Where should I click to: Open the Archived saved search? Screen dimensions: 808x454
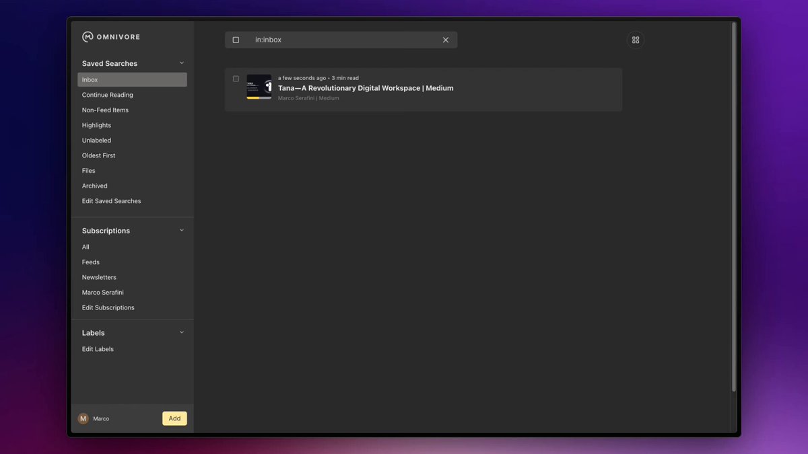(95, 186)
